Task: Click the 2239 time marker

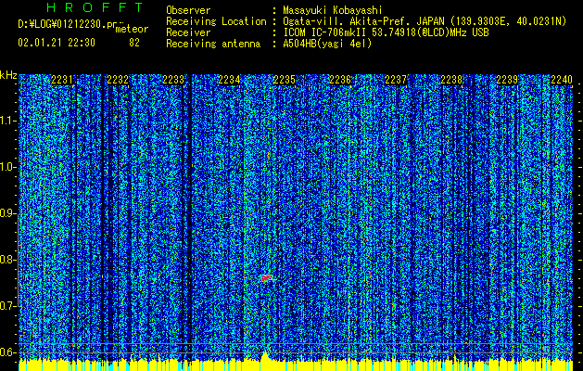Action: click(x=507, y=80)
